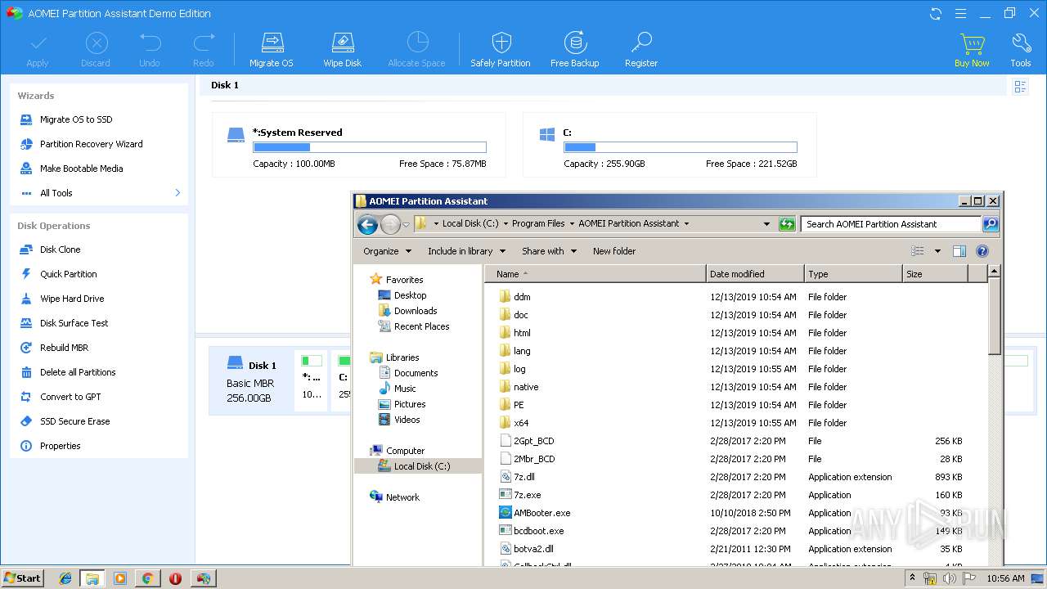Select Disk Clone operation
The height and width of the screenshot is (589, 1047).
tap(61, 250)
